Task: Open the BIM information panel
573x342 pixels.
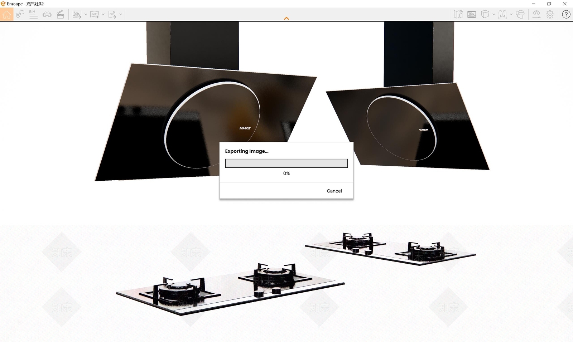Action: [x=33, y=14]
